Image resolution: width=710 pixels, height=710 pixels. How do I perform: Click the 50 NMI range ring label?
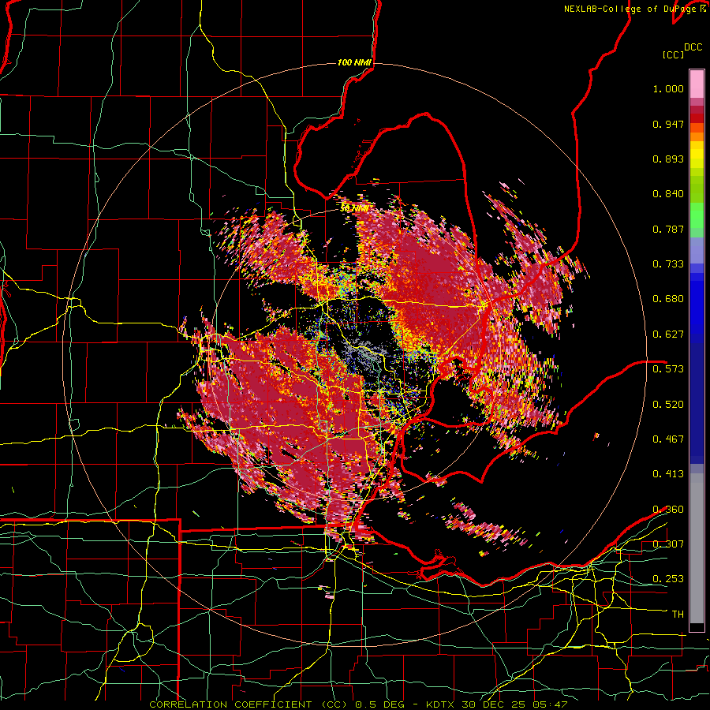click(x=354, y=208)
